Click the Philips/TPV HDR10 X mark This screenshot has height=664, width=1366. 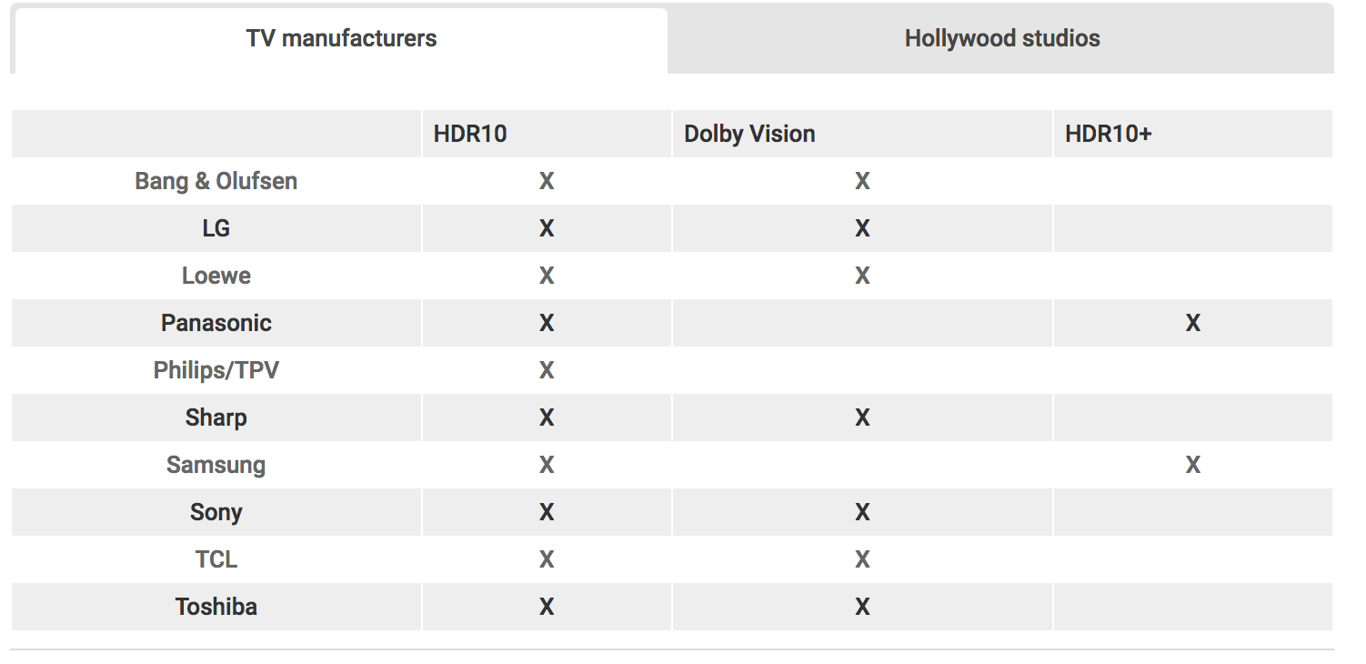point(547,370)
